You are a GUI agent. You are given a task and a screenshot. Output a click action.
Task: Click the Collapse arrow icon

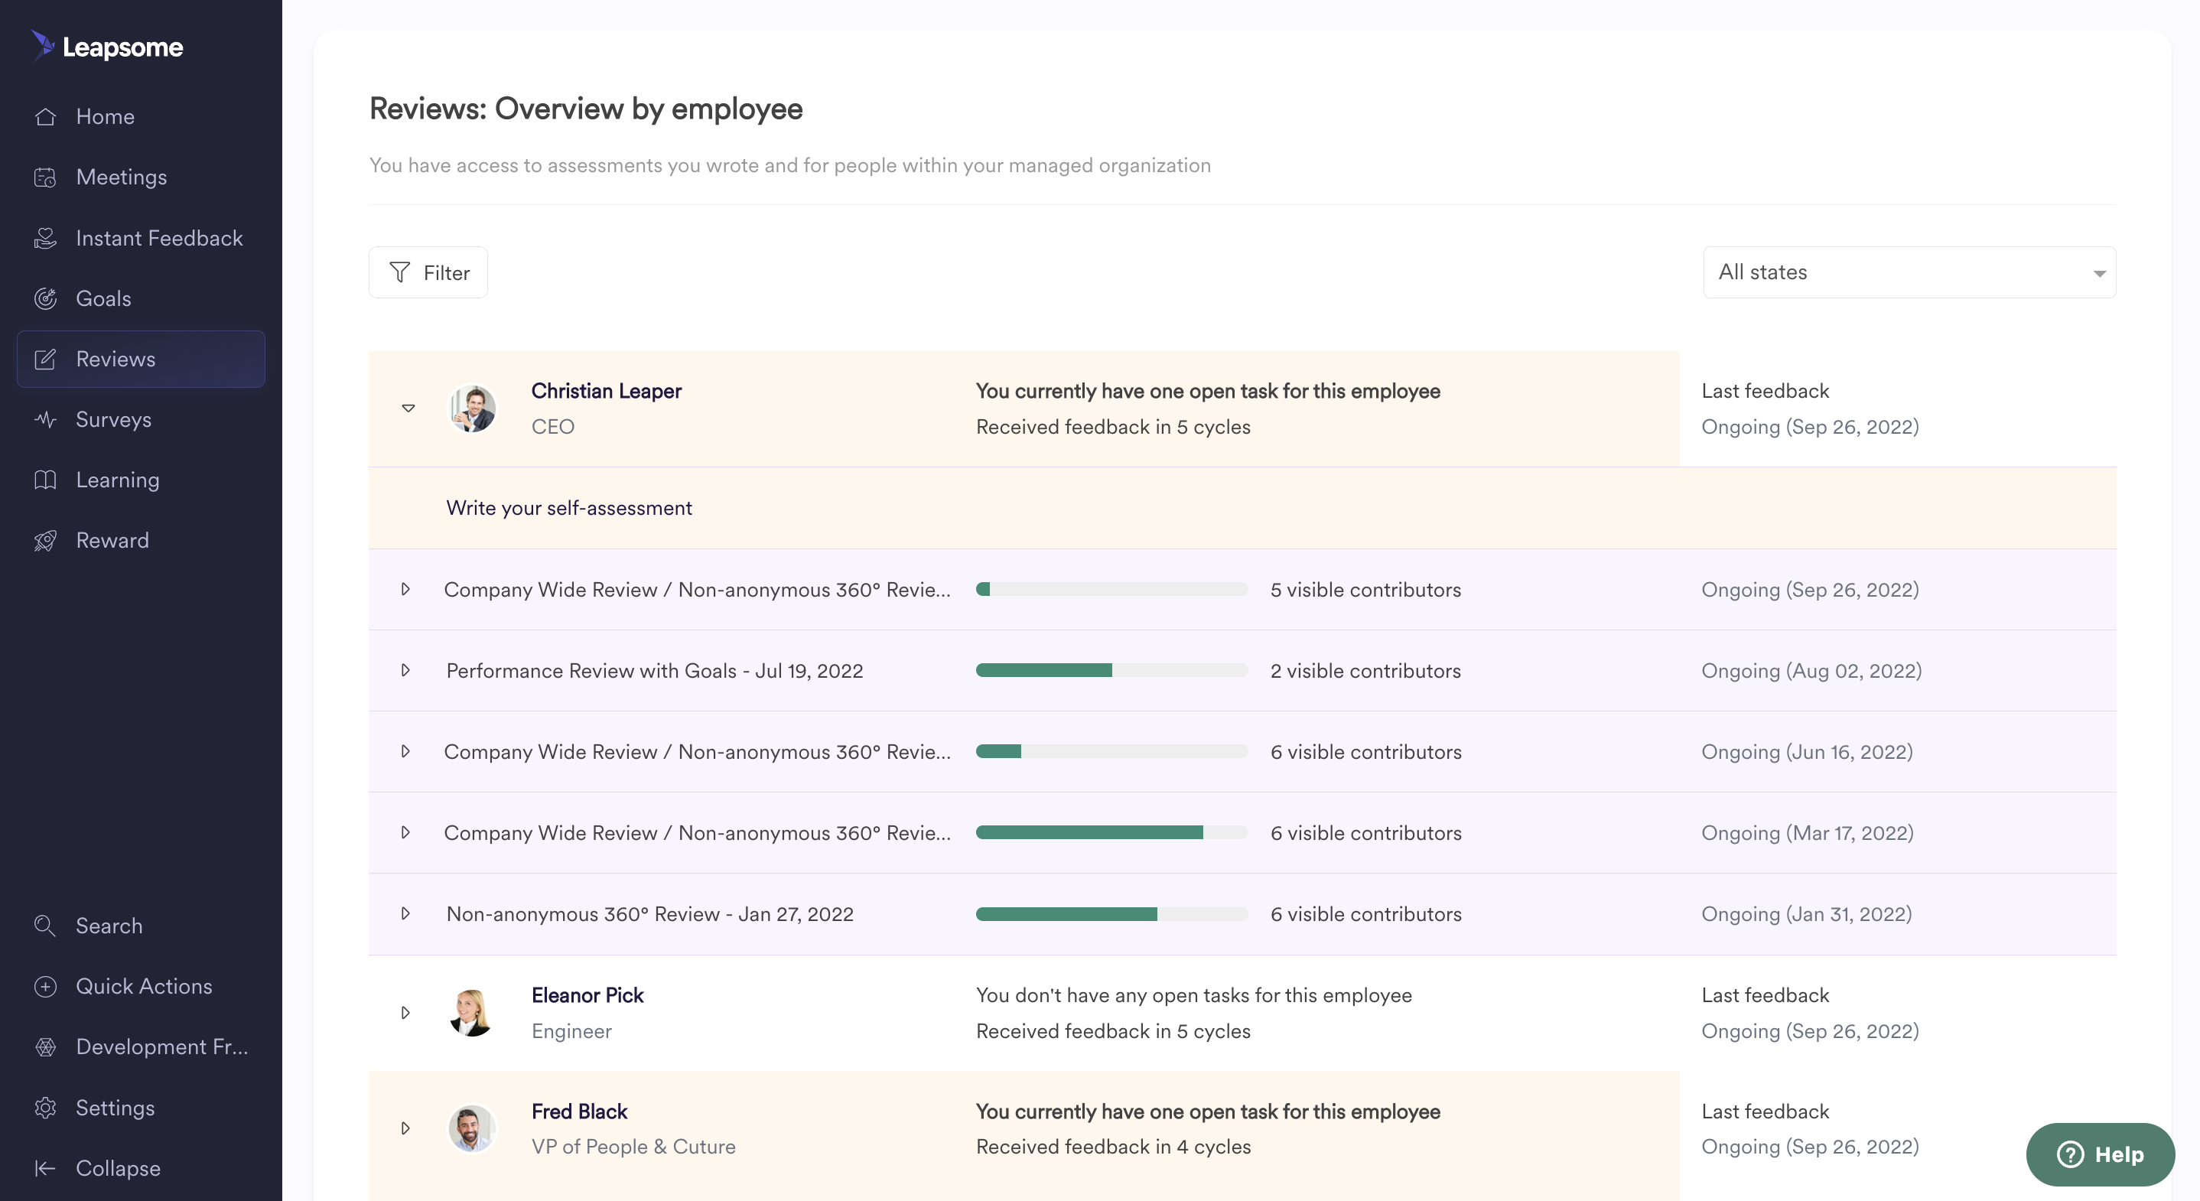45,1169
